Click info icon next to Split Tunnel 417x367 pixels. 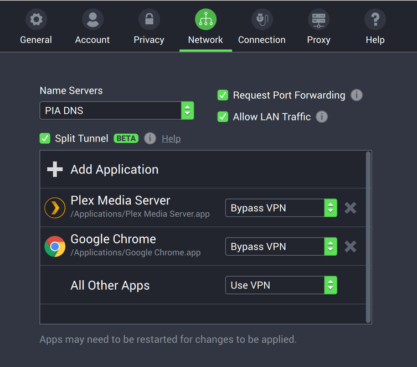pos(150,138)
